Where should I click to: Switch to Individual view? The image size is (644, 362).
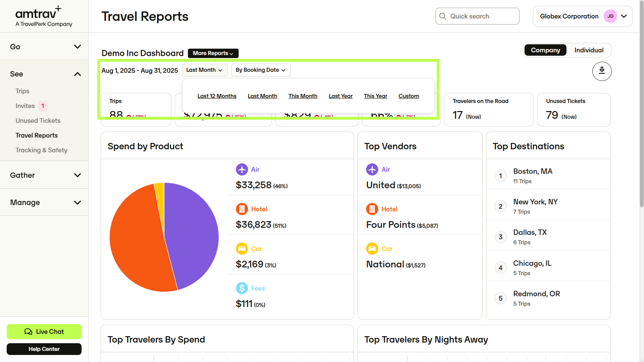pyautogui.click(x=589, y=50)
